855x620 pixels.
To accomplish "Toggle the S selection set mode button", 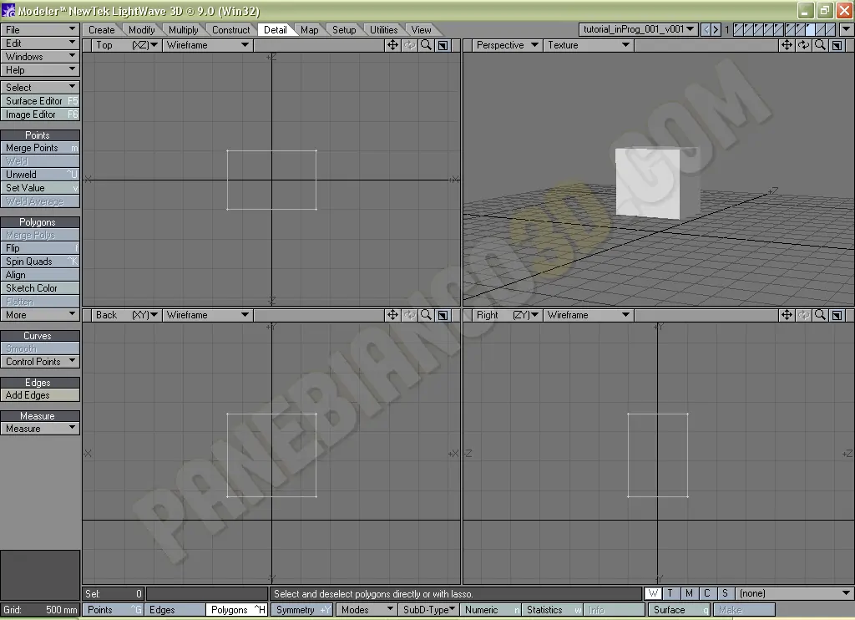I will (726, 593).
